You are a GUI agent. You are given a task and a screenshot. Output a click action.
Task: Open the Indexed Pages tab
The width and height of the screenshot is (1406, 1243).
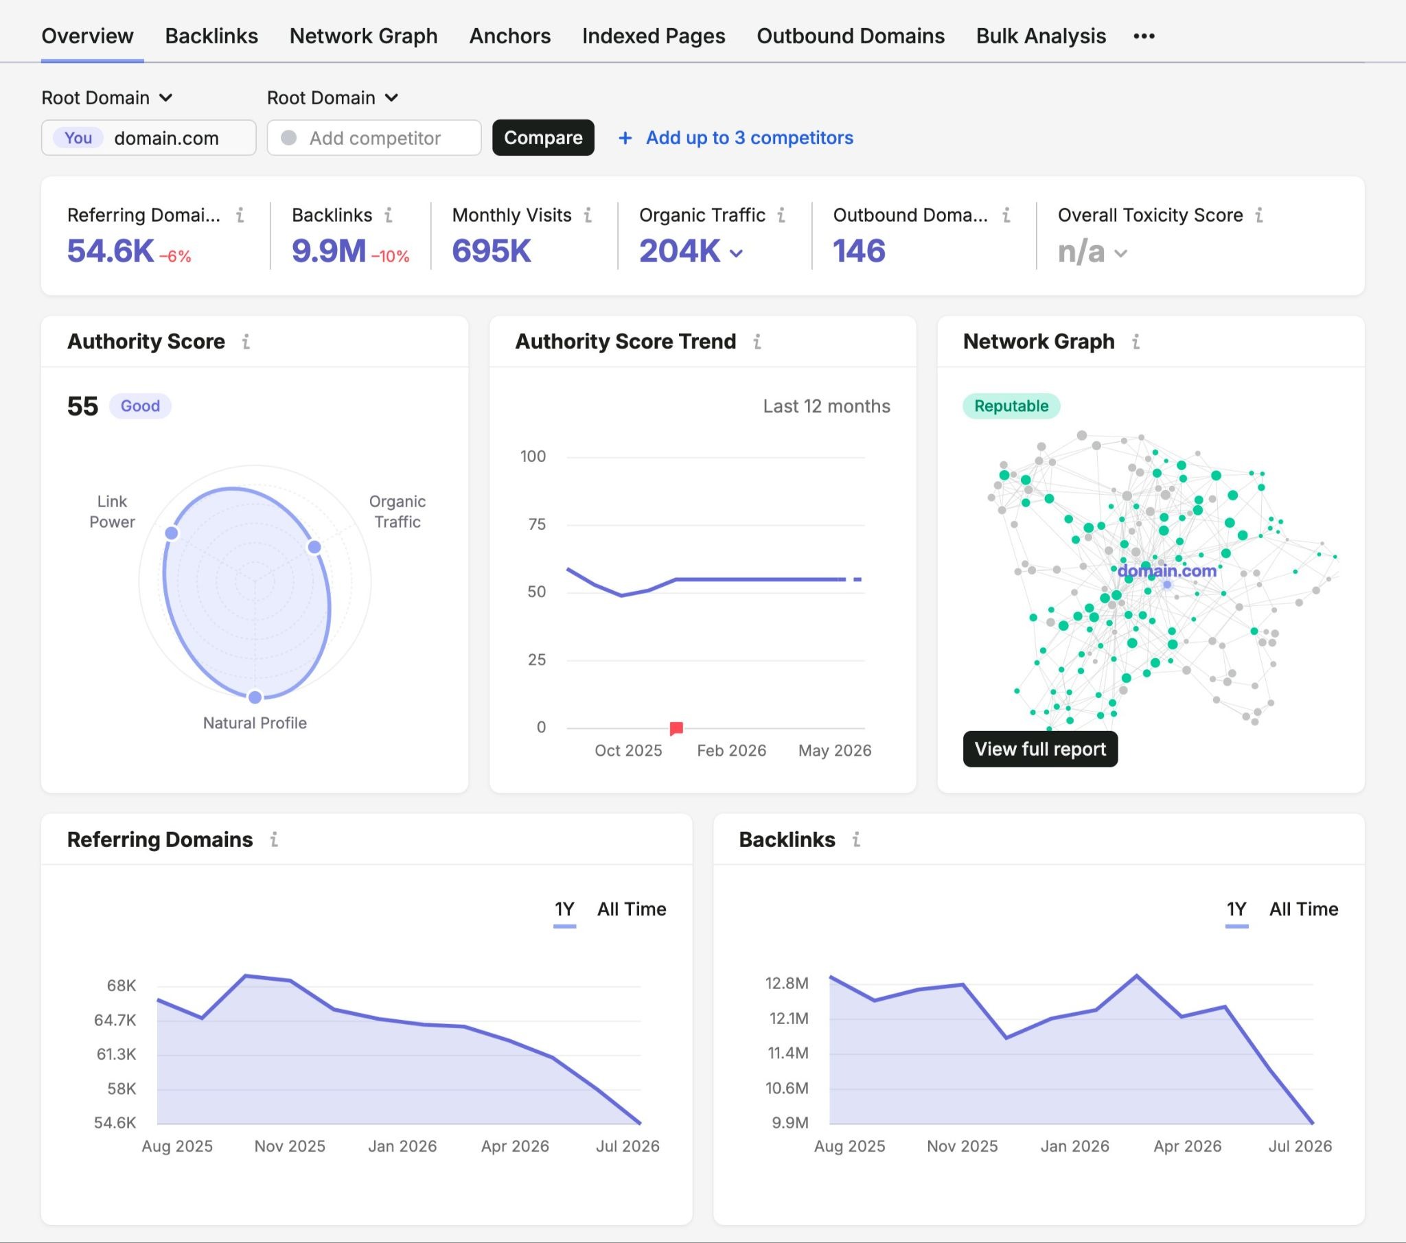(x=654, y=36)
